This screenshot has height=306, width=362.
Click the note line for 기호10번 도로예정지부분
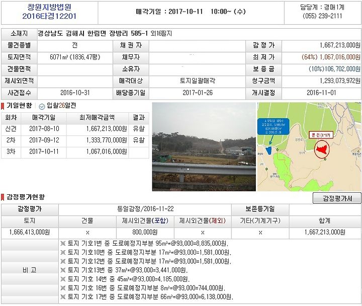(x=146, y=252)
